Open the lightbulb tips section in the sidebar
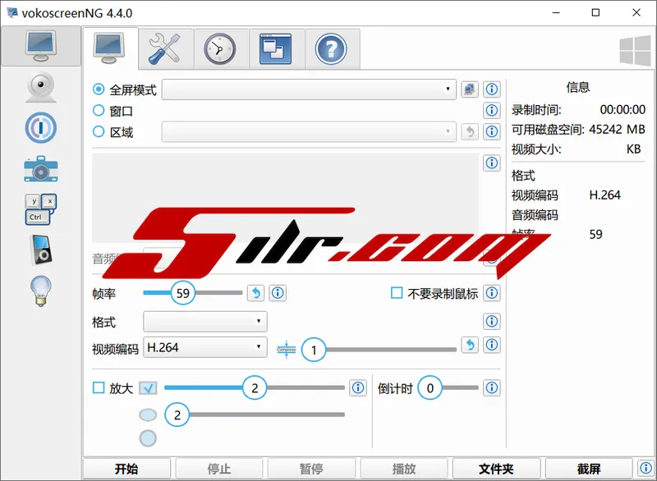657x481 pixels. (x=40, y=291)
